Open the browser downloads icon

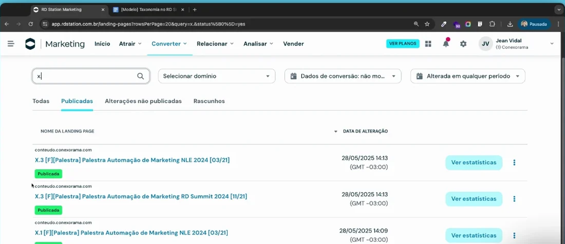pos(510,24)
